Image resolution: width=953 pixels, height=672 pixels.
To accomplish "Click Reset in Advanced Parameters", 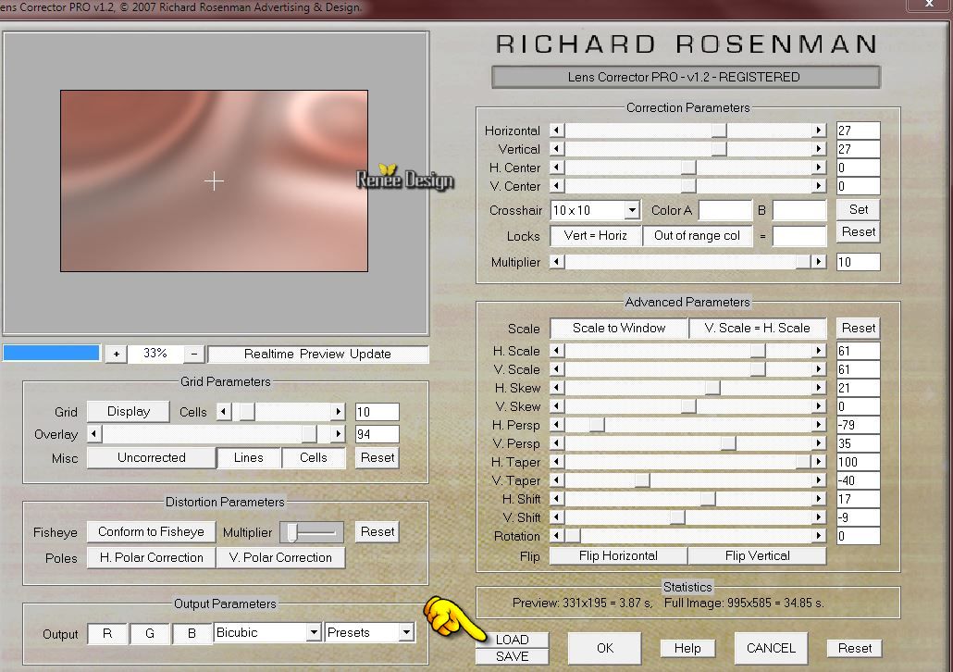I will [859, 329].
